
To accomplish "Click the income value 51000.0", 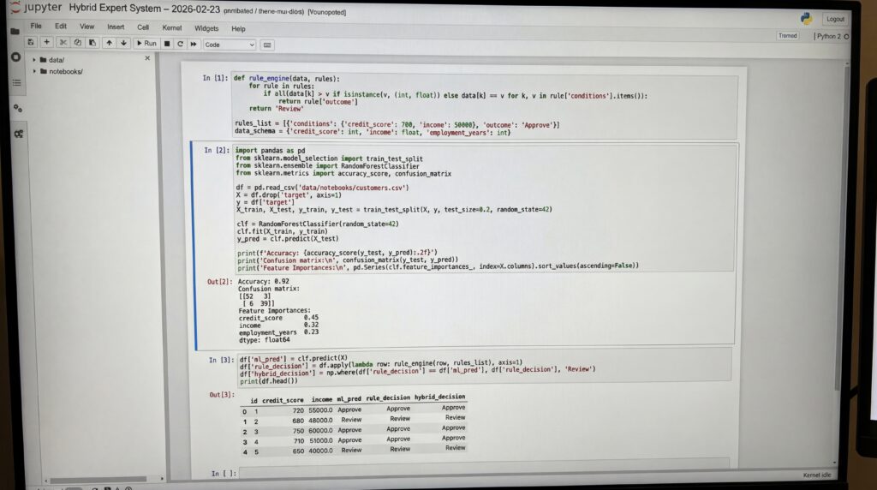I will click(x=321, y=441).
